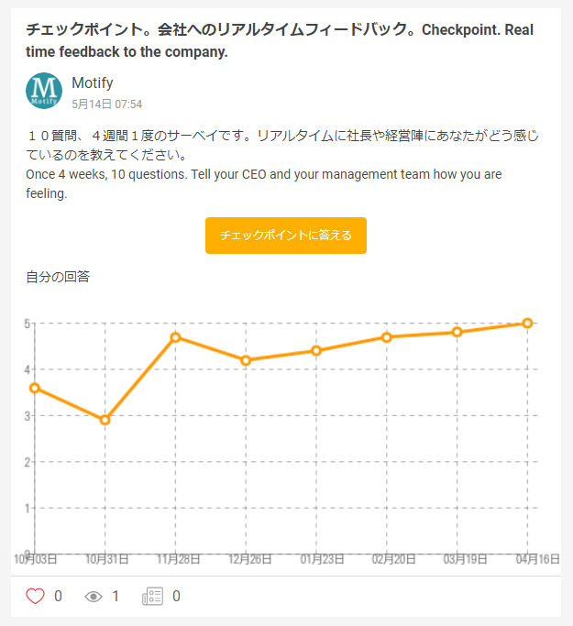Open the Motify author name link
Viewport: 573px width, 626px height.
pos(93,83)
